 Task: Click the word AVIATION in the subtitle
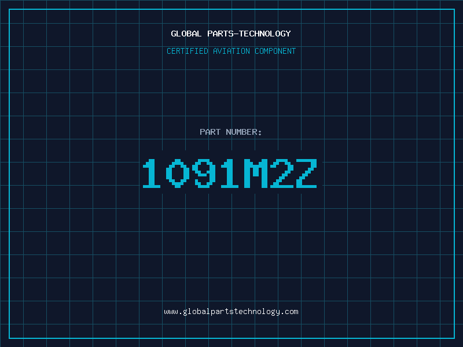click(231, 51)
